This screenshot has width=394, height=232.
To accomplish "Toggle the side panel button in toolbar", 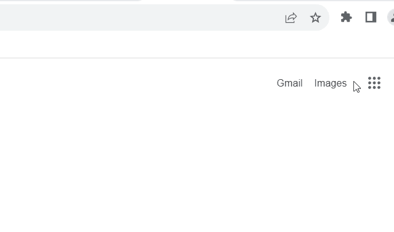I will 371,17.
